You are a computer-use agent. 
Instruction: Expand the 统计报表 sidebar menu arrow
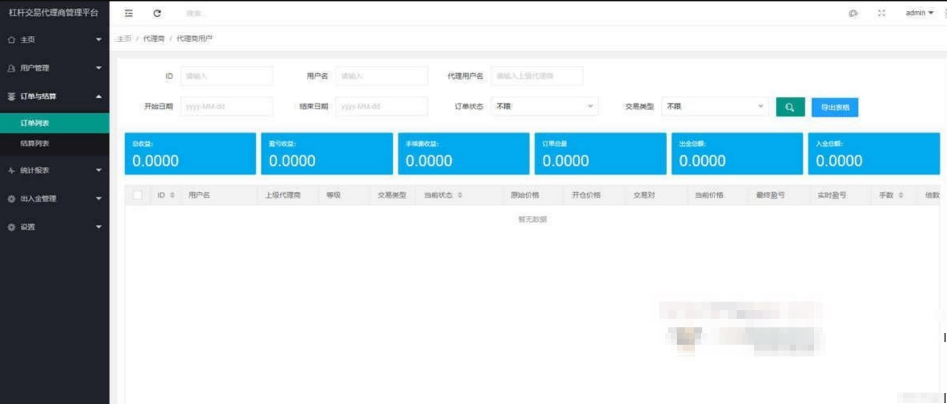[99, 170]
